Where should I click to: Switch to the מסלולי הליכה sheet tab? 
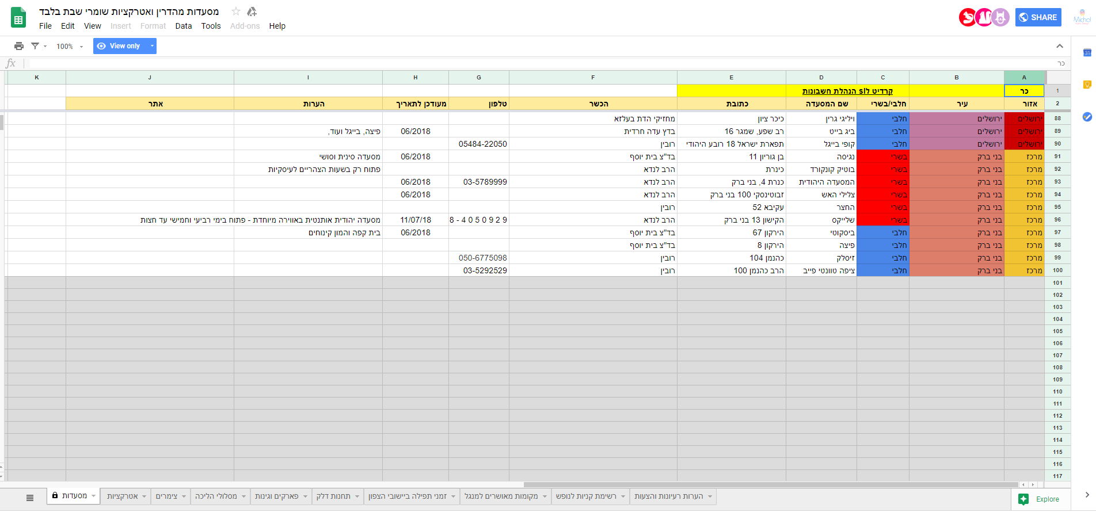coord(216,496)
